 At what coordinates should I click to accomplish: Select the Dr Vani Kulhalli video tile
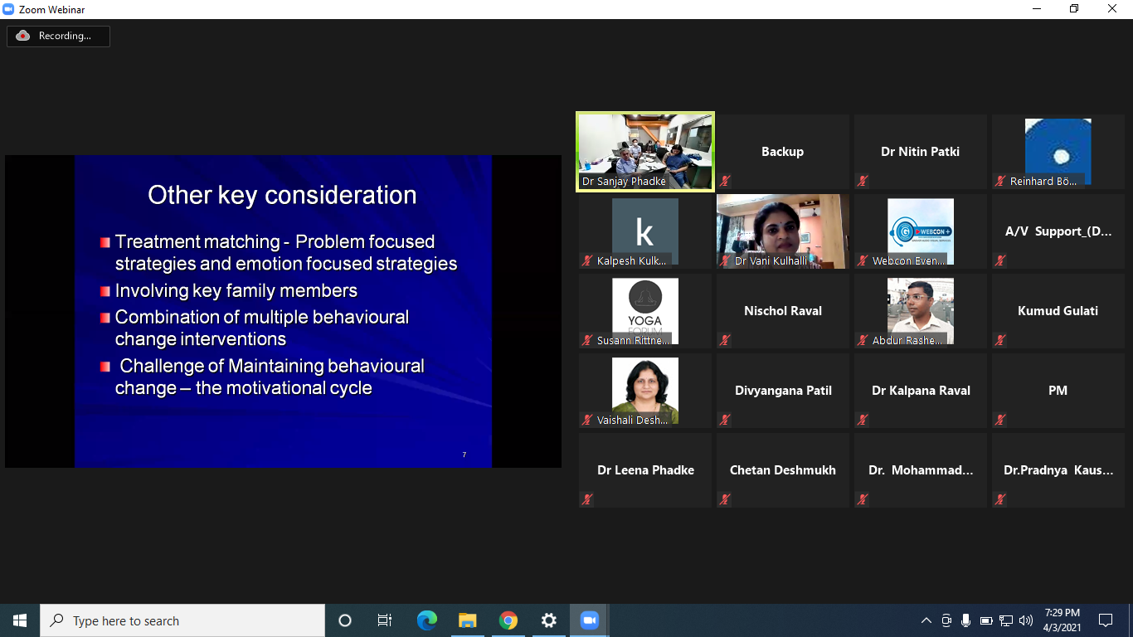(783, 231)
